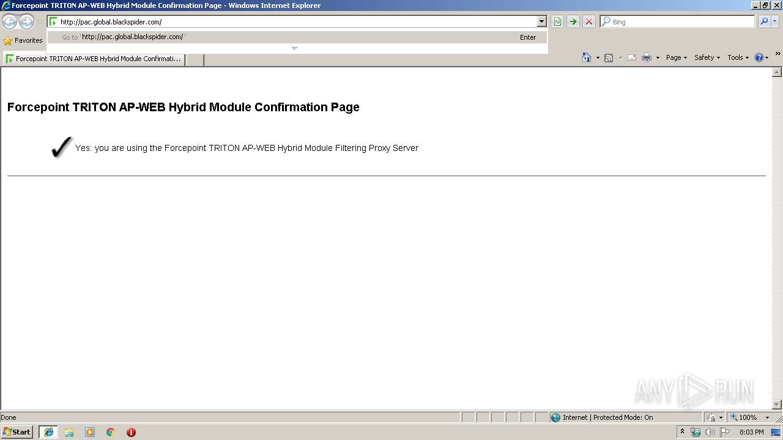783x440 pixels.
Task: Click the vertical scrollbar down arrow
Action: point(777,404)
